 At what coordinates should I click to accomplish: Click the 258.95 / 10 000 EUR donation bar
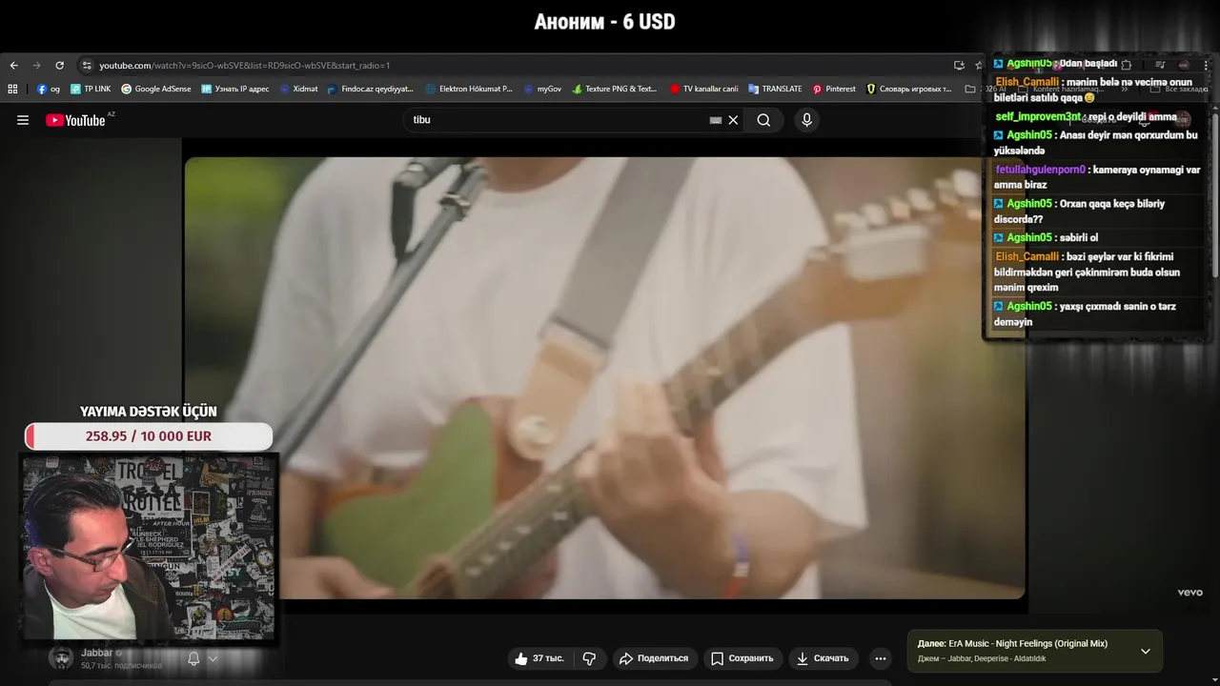[x=149, y=436]
